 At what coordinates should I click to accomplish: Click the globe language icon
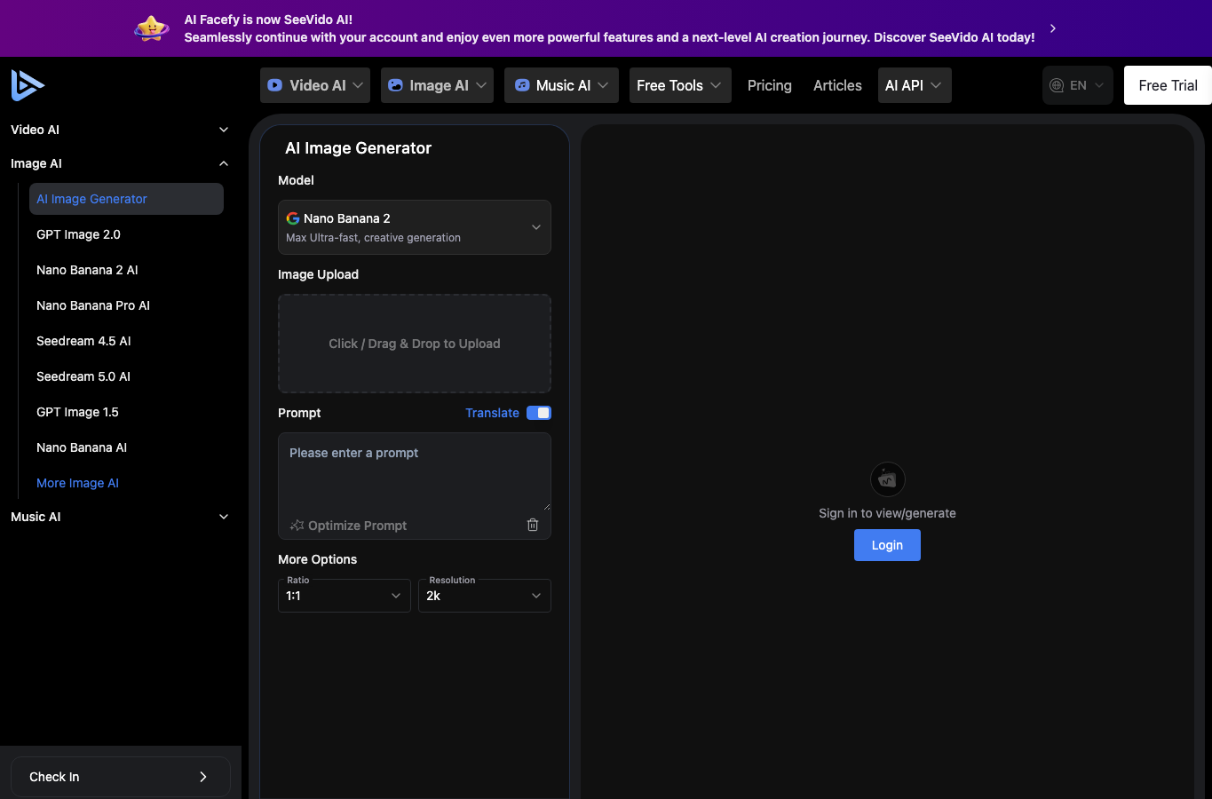tap(1057, 85)
